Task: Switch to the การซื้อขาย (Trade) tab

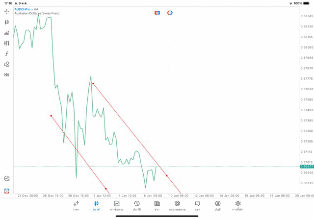Action: (116, 205)
